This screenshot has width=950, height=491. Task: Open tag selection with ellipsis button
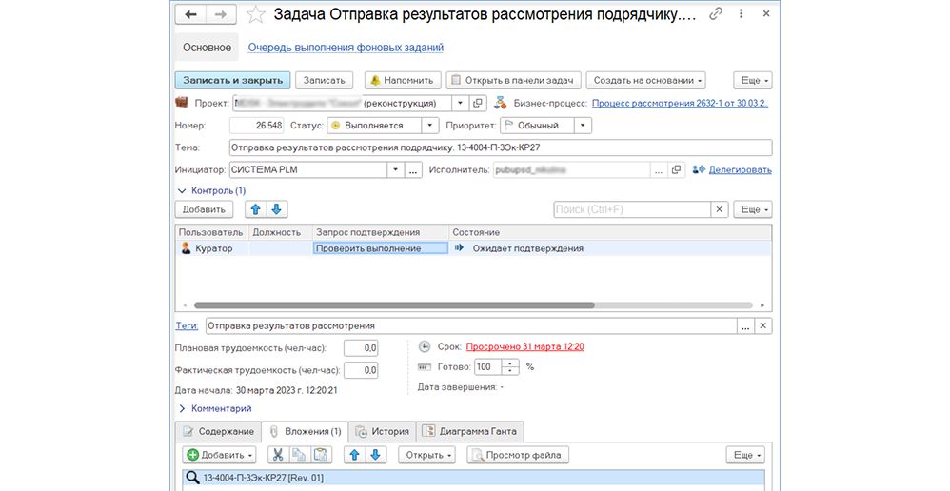click(746, 325)
